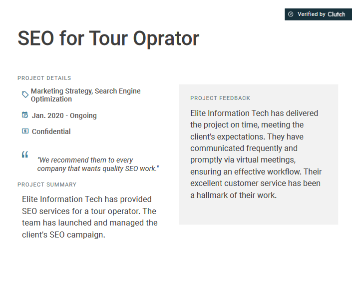Click the hallmark of their work sentence
The width and height of the screenshot is (352, 293).
point(234,195)
